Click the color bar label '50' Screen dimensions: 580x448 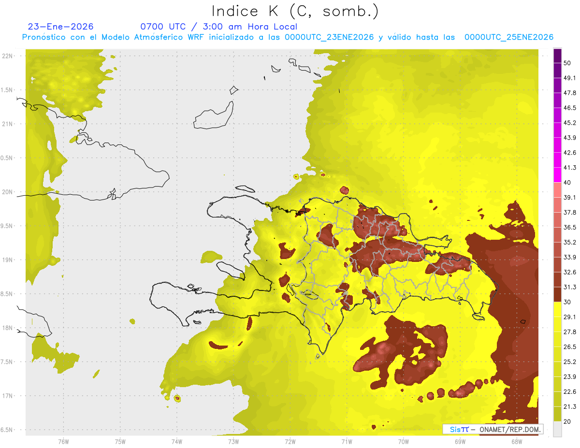pos(567,63)
